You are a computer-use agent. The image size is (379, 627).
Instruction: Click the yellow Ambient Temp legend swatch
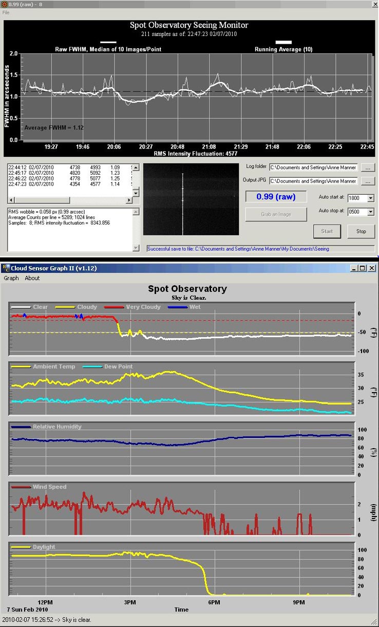(22, 367)
